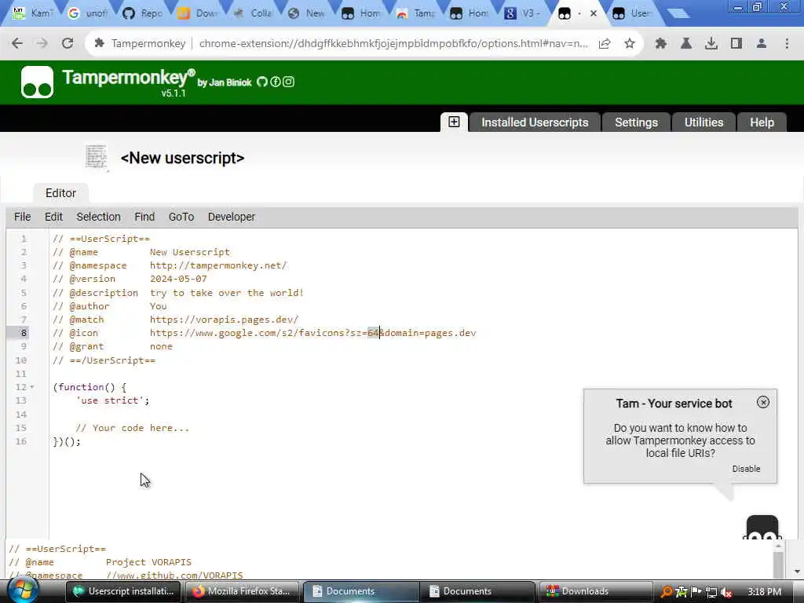Viewport: 804px width, 603px height.
Task: Open Jan Biniok's GitHub icon in header
Action: tap(262, 82)
